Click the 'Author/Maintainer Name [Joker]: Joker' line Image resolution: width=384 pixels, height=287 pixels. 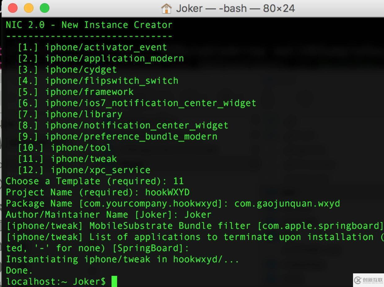(x=109, y=214)
